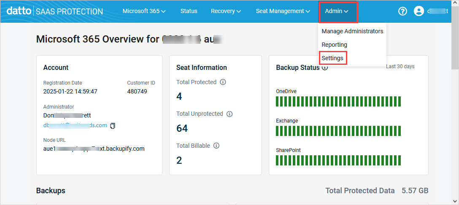Show info for Total Unprotected seats
The width and height of the screenshot is (459, 205).
tap(229, 114)
